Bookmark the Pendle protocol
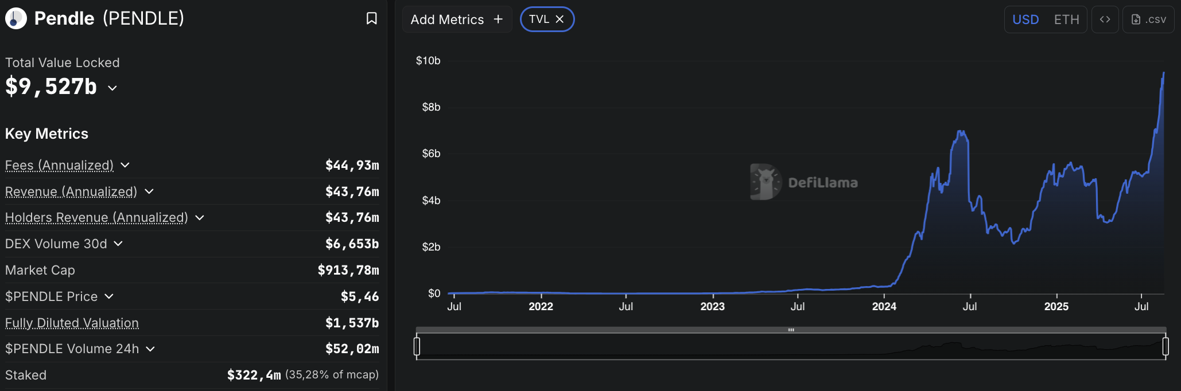The height and width of the screenshot is (391, 1181). pyautogui.click(x=372, y=18)
